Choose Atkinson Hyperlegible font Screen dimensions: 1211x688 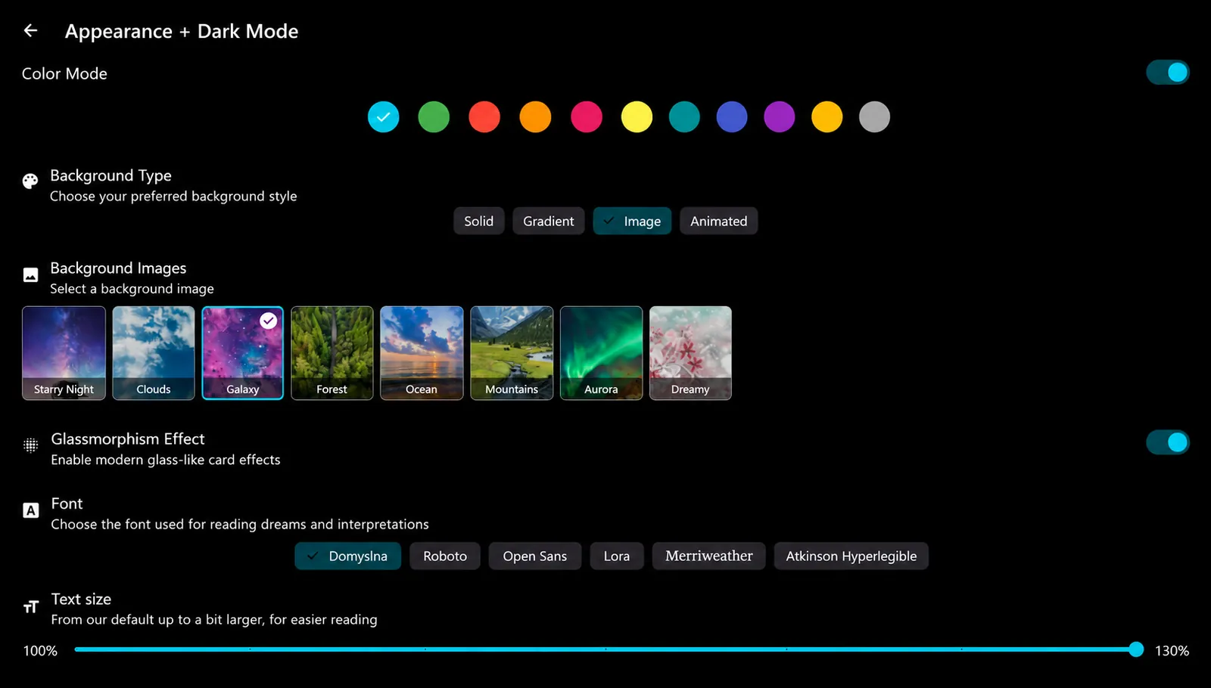coord(851,556)
